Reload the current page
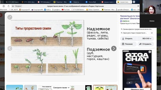Viewport: 161px width, 90px height. tap(9, 6)
